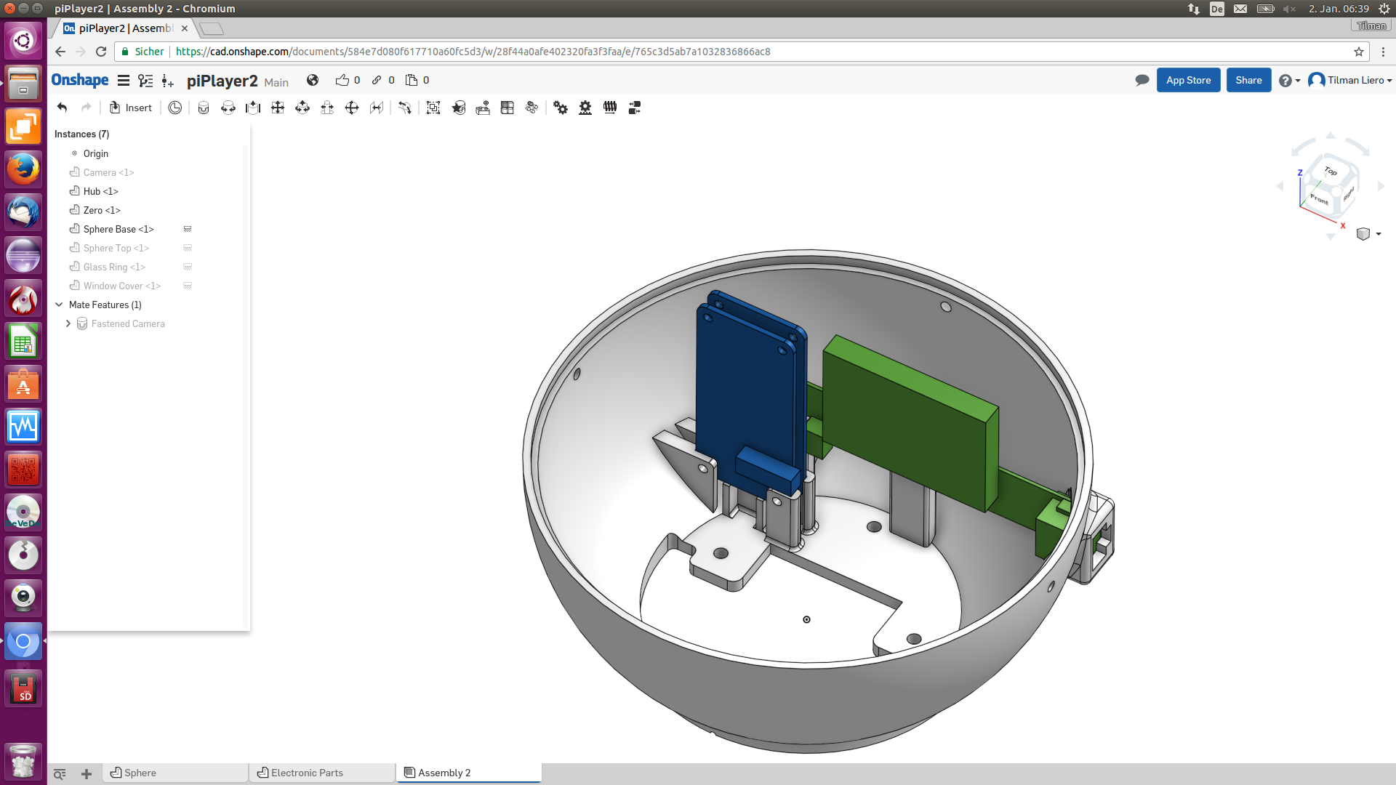Click the grid-pattern toolbar icon
The width and height of the screenshot is (1396, 785).
click(x=508, y=108)
